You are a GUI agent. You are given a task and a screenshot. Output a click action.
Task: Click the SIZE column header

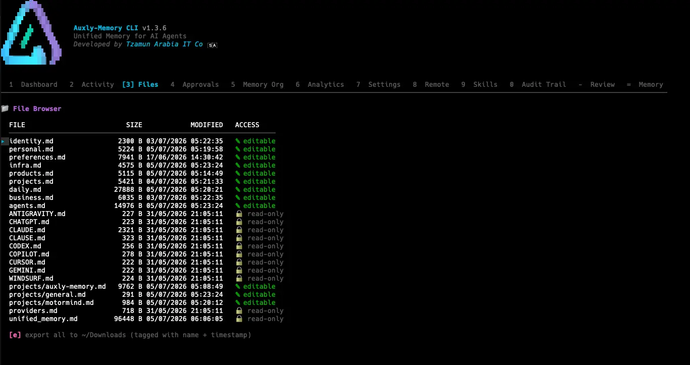(x=134, y=125)
